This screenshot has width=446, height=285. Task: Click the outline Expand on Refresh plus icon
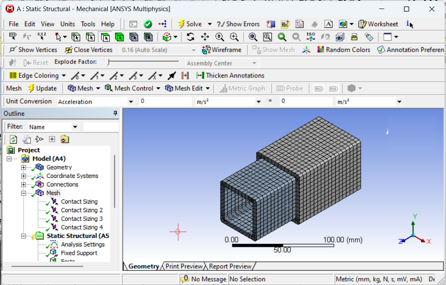tap(52, 139)
